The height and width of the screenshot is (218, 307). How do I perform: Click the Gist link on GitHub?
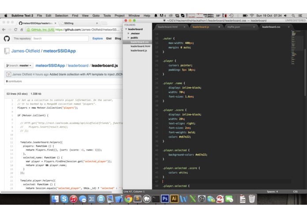[109, 38]
